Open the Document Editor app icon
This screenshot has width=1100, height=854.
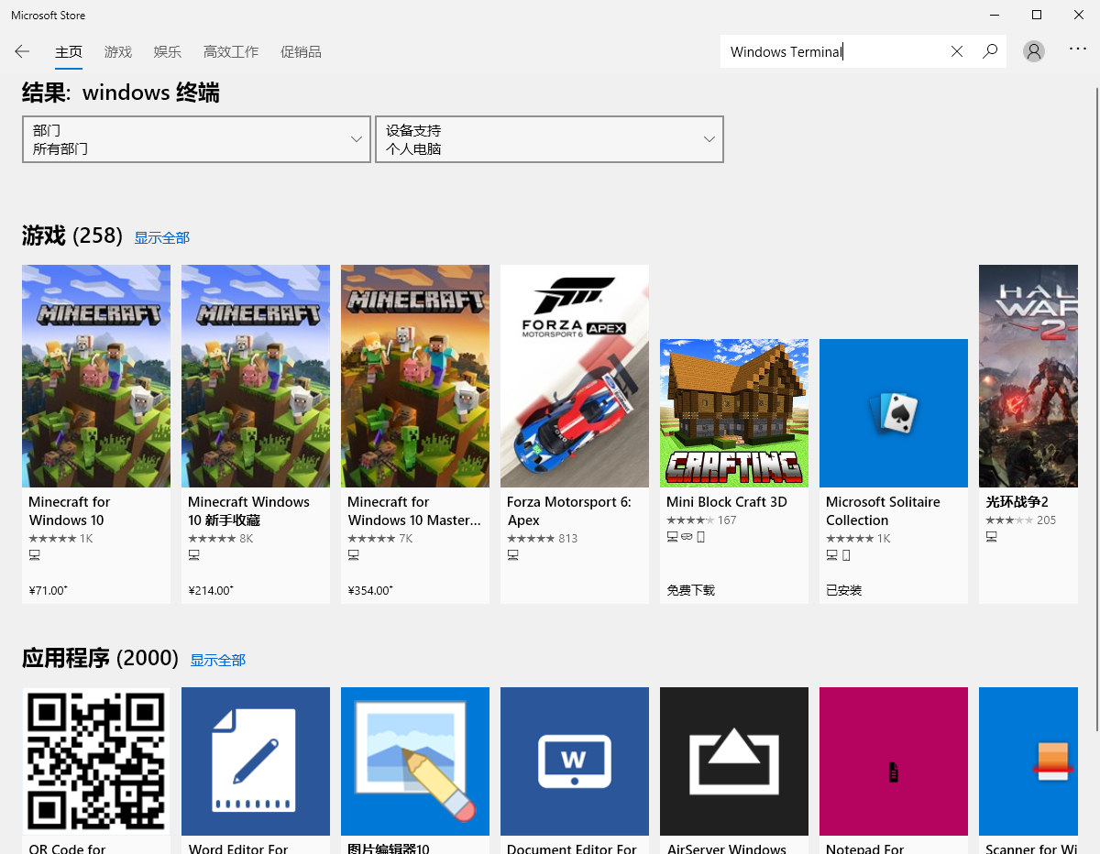575,761
